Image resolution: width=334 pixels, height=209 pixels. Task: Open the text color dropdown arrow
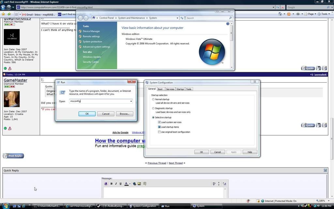click(x=130, y=184)
